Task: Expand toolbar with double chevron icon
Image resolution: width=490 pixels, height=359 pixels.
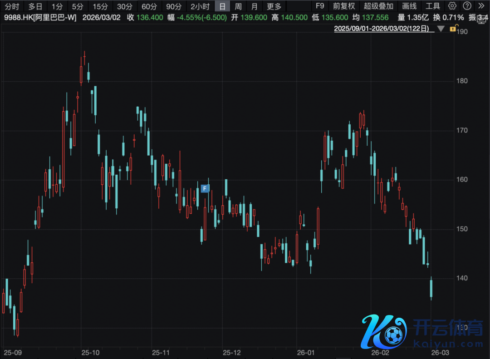Action: (482, 6)
